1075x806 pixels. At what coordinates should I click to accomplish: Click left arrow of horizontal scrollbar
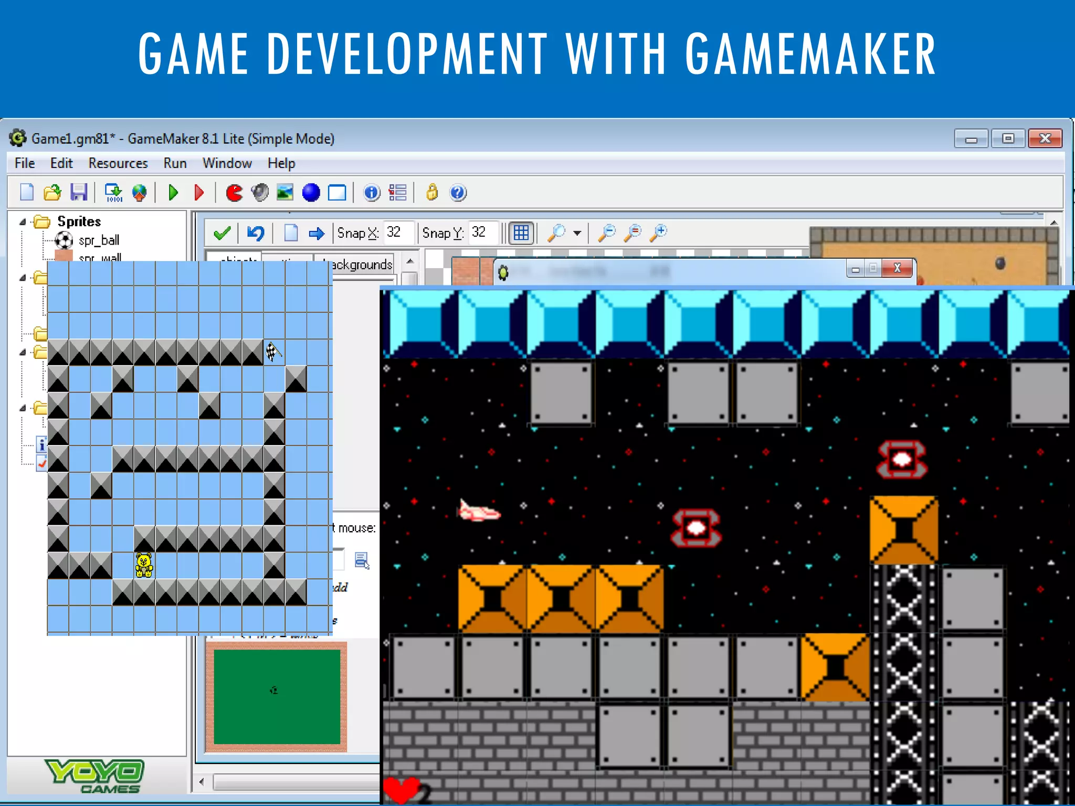coord(202,782)
